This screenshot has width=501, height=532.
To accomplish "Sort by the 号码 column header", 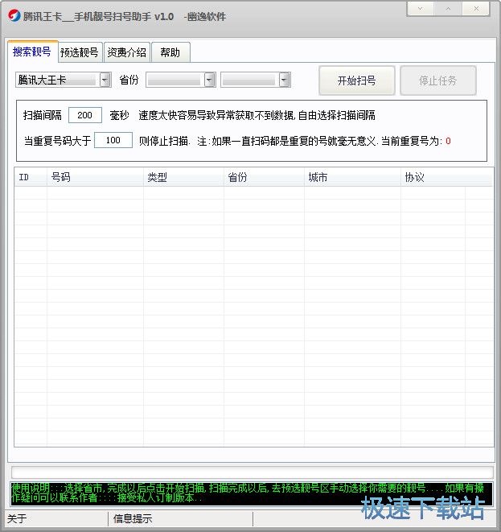I will click(95, 177).
